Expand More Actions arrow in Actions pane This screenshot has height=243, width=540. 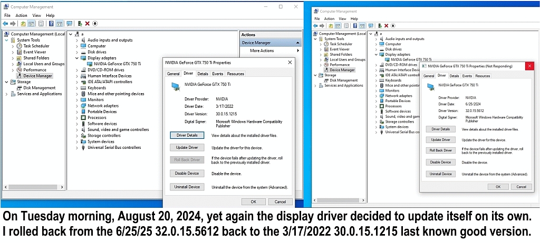(298, 50)
